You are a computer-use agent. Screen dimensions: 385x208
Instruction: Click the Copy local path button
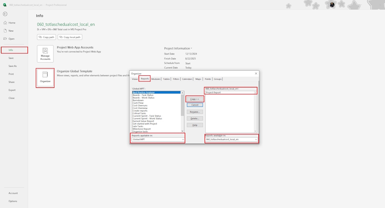(x=70, y=37)
